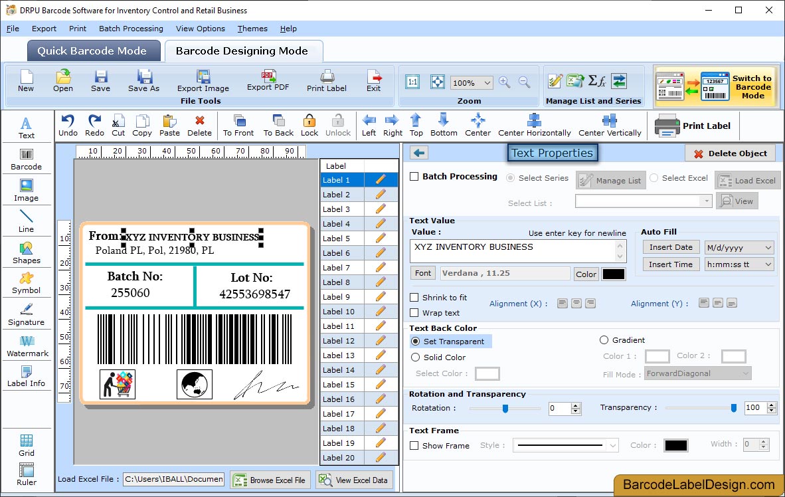Open the Export menu

tap(44, 29)
